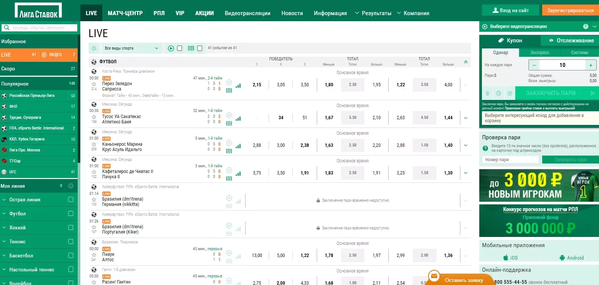599x285 pixels.
Task: Favorite the Перез Зеледон match star
Action: coord(94,84)
